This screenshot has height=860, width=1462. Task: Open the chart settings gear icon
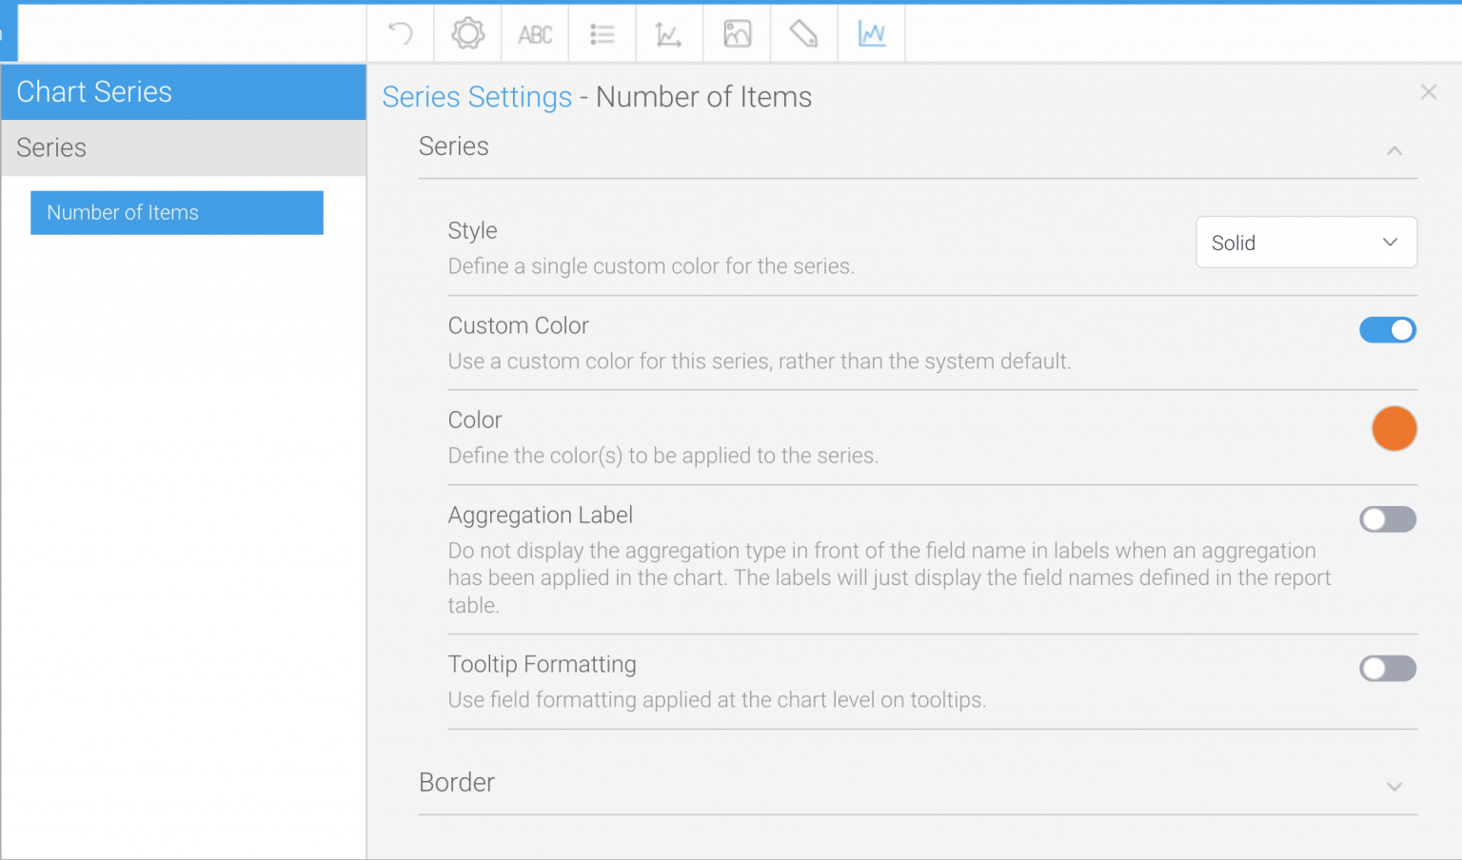point(466,32)
